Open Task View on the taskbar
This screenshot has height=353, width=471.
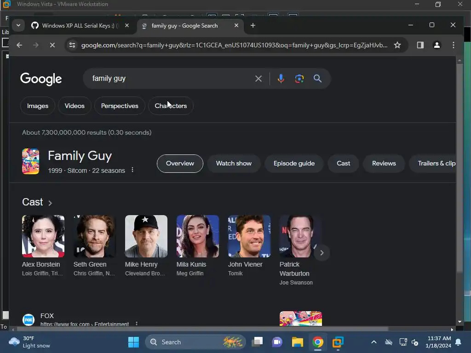(257, 342)
